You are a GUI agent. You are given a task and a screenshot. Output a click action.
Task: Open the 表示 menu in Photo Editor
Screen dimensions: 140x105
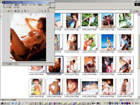(x=24, y=5)
